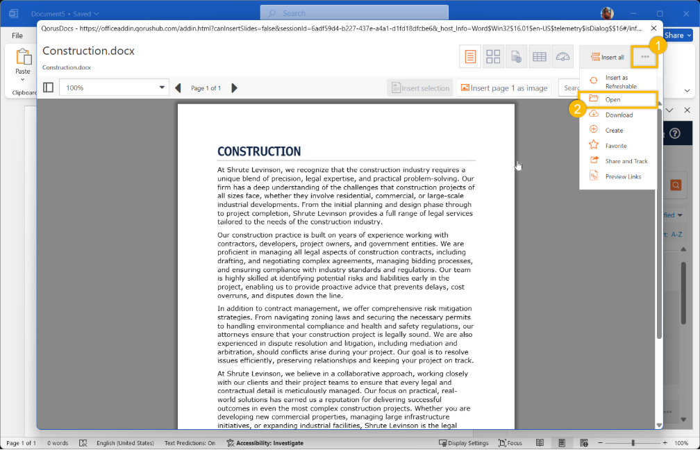The height and width of the screenshot is (450, 700).
Task: Open the three-dots more options menu
Action: (645, 57)
